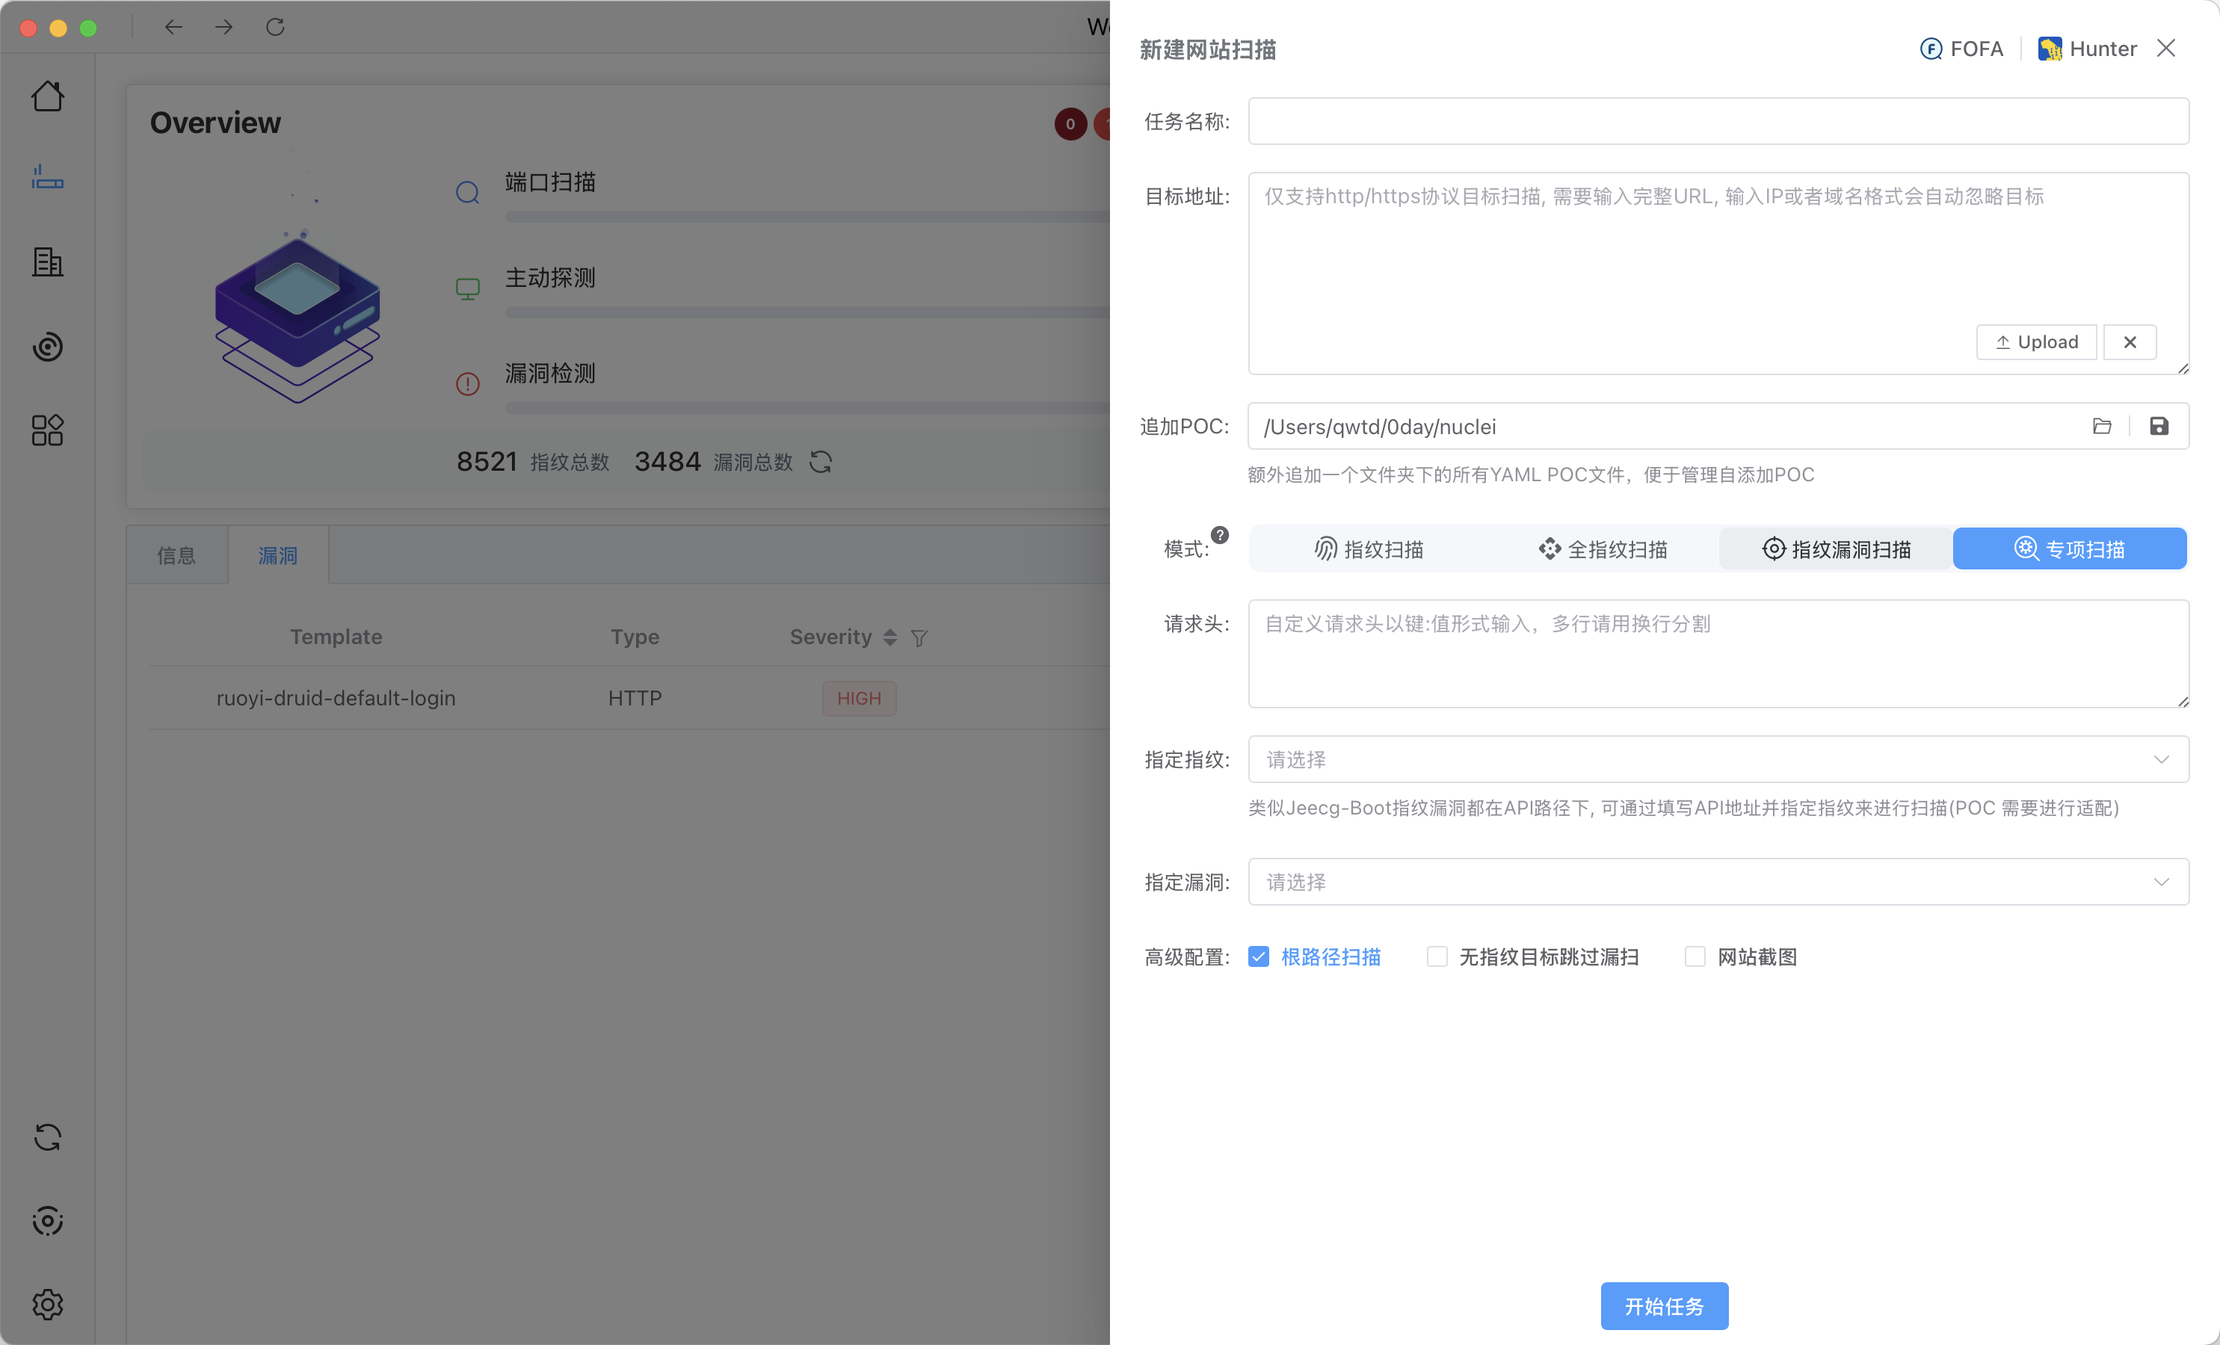Screen dimensions: 2220x1345
Task: Clear uploaded targets with X button
Action: coord(2129,342)
